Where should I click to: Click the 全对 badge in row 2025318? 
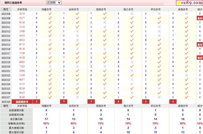[x=200, y=58]
